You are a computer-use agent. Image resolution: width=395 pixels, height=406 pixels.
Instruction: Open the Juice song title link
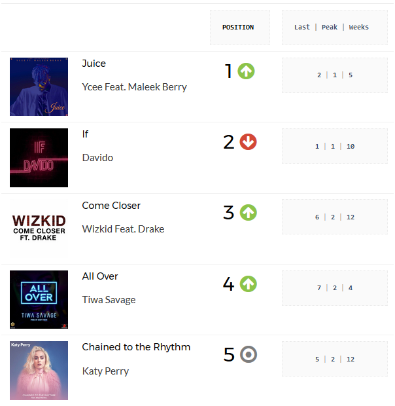click(x=94, y=64)
